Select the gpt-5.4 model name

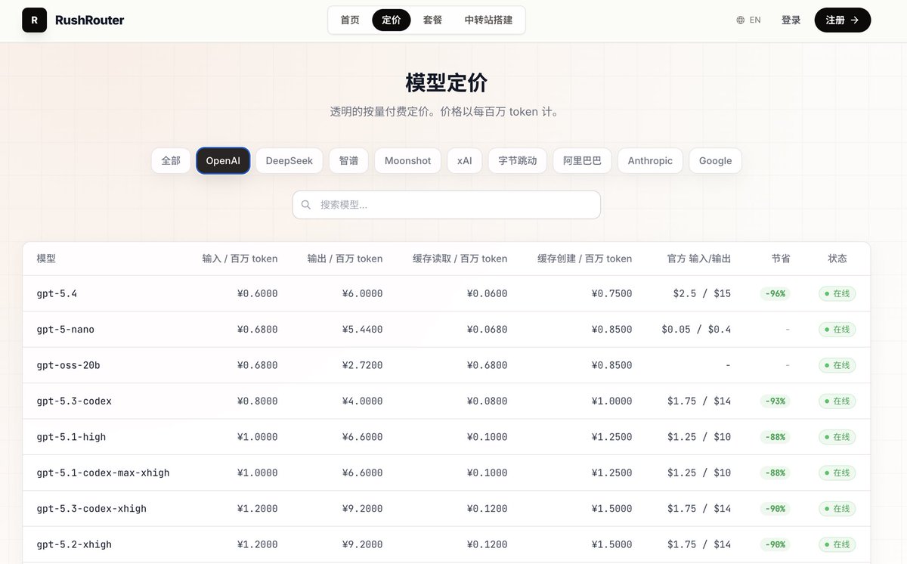click(57, 293)
